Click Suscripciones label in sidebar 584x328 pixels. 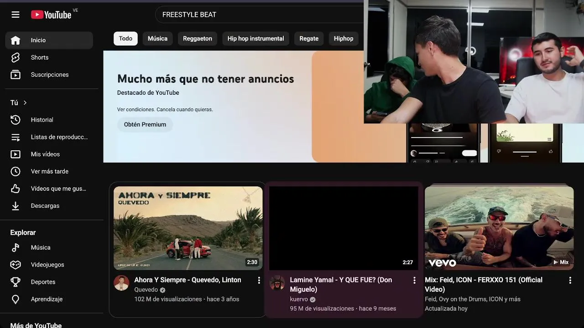[50, 75]
